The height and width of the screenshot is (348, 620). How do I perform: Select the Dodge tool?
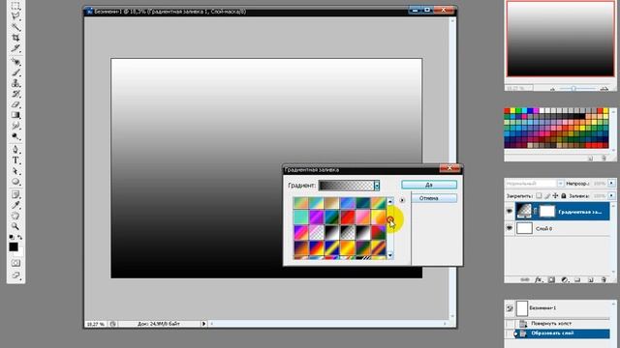[x=15, y=136]
